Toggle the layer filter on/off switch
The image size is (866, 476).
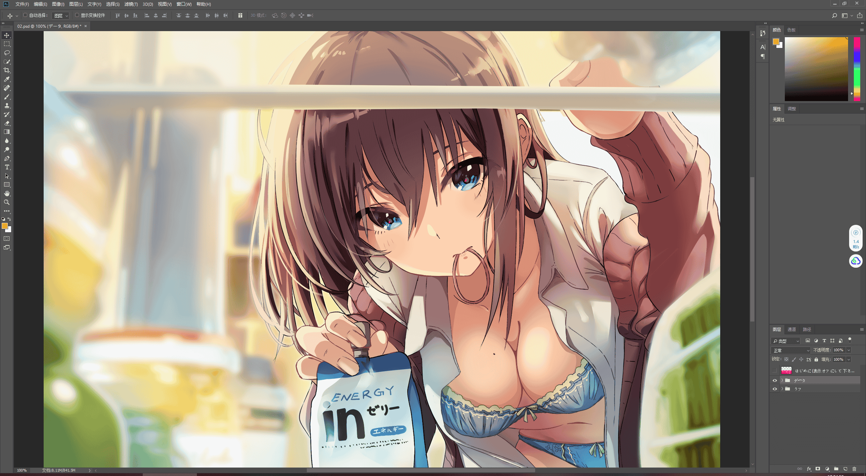pos(849,340)
